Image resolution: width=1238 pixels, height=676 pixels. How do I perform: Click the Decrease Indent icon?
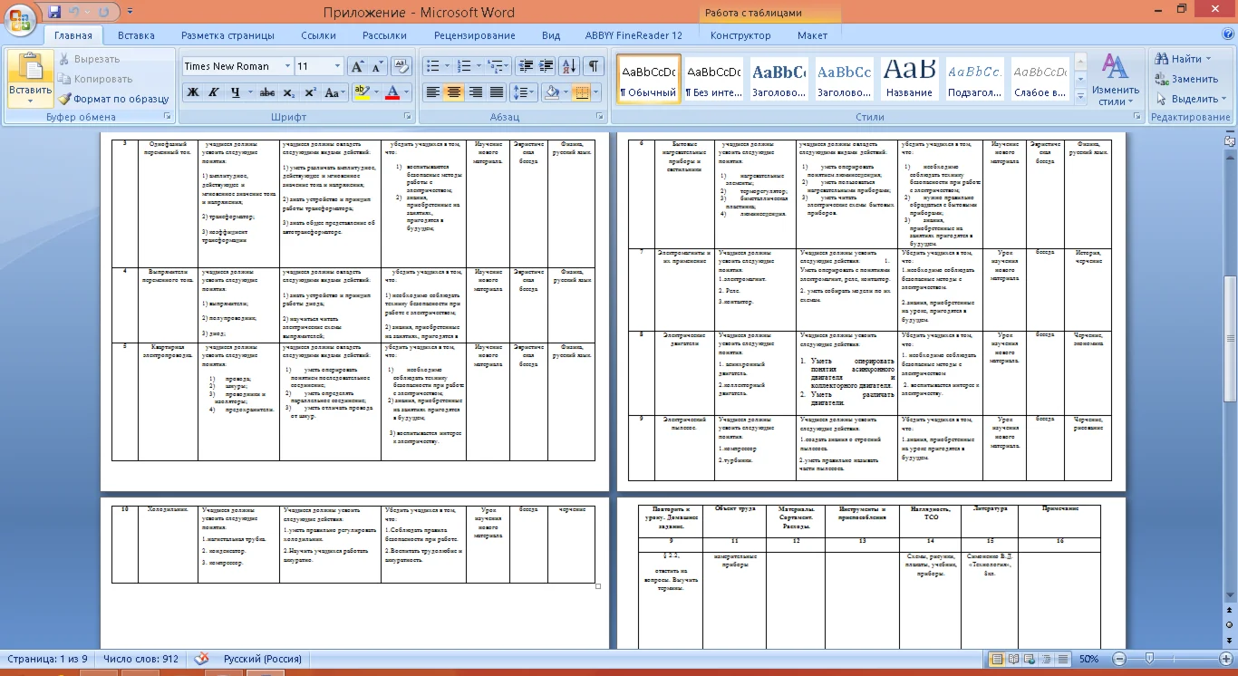[526, 66]
